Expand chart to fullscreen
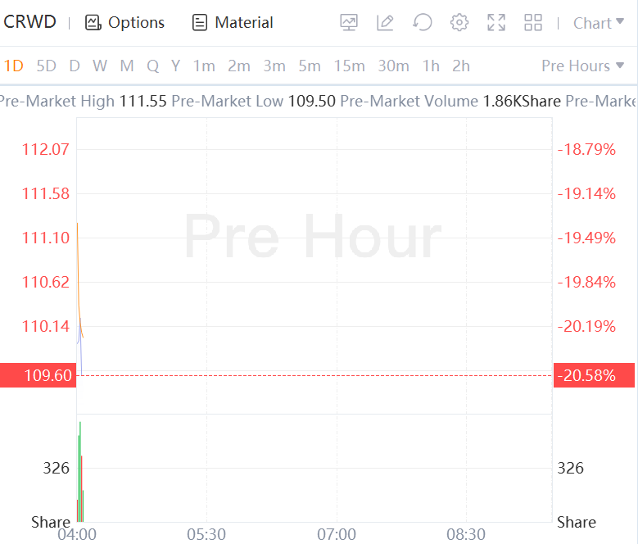This screenshot has width=638, height=544. 495,23
